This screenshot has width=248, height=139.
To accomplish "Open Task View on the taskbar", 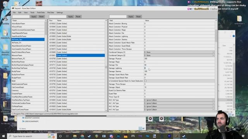I will tap(67, 136).
